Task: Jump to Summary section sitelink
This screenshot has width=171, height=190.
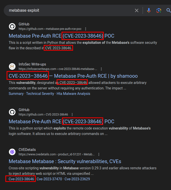Action: pos(16,94)
